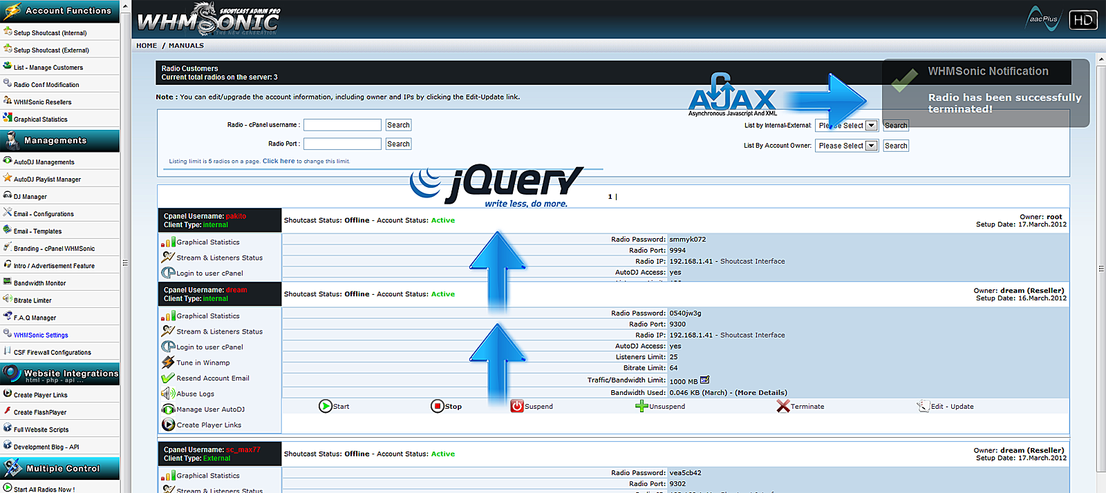Open Edit - Update pencil icon
The height and width of the screenshot is (493, 1106).
[923, 406]
